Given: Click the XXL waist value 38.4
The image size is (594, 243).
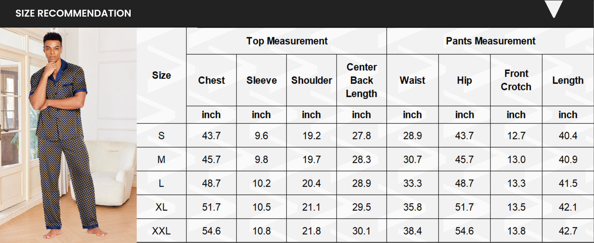Looking at the screenshot, I should 412,231.
